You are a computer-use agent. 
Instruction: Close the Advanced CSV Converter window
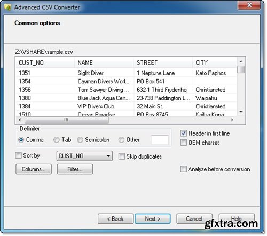tap(249, 5)
